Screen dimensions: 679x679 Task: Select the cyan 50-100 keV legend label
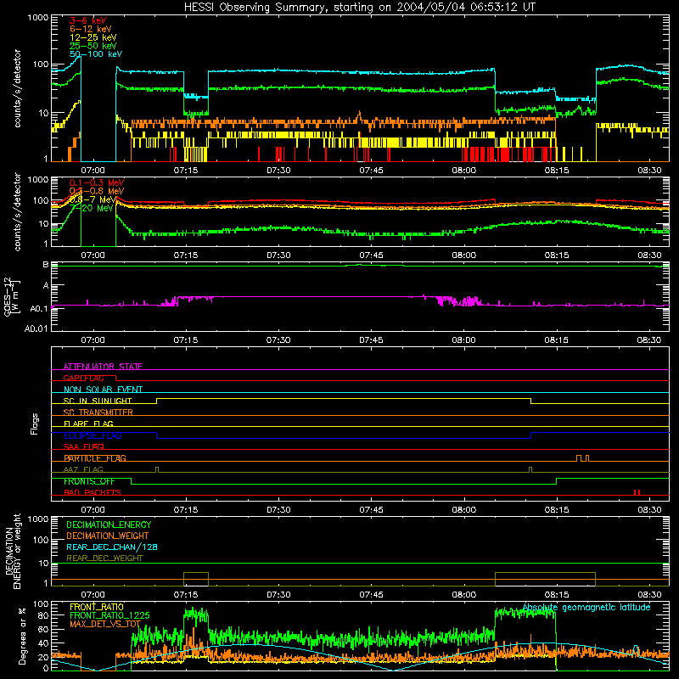[96, 54]
